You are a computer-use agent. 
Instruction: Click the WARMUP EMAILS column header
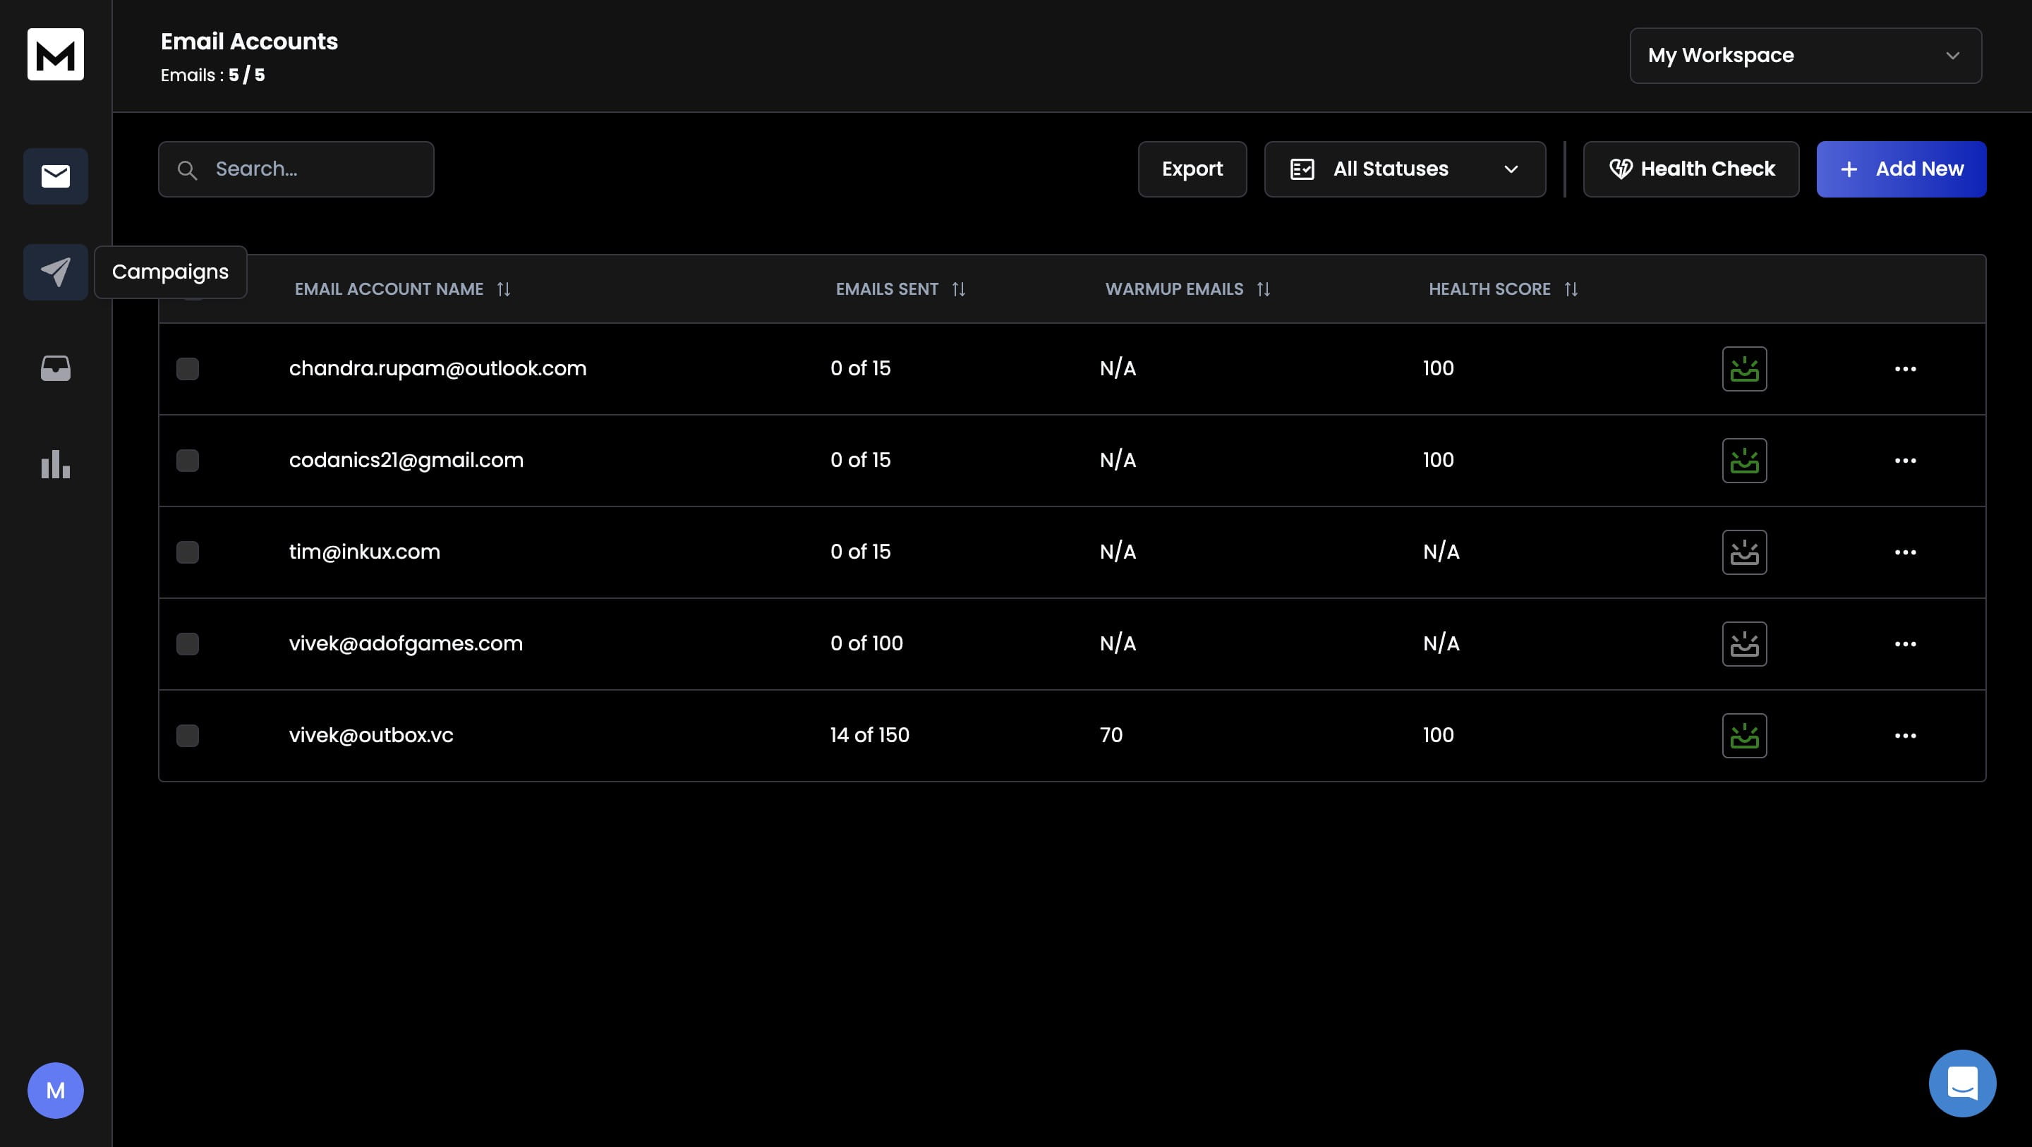(1174, 289)
